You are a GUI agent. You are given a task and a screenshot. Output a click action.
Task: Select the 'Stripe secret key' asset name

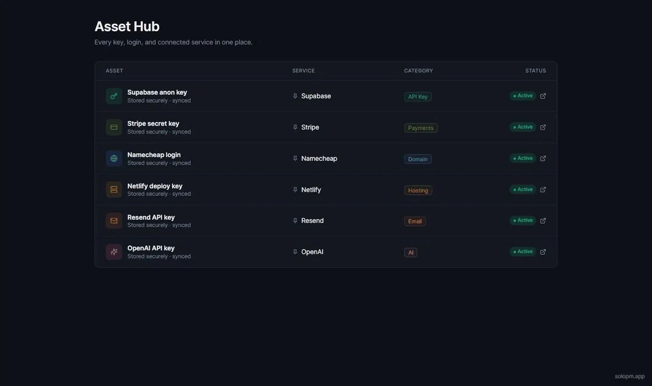(x=153, y=123)
